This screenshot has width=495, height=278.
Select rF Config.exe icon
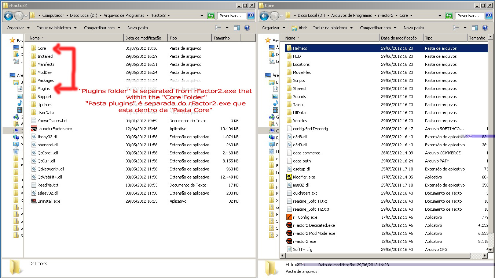tap(289, 217)
